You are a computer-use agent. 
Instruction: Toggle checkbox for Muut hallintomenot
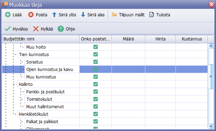(96, 107)
